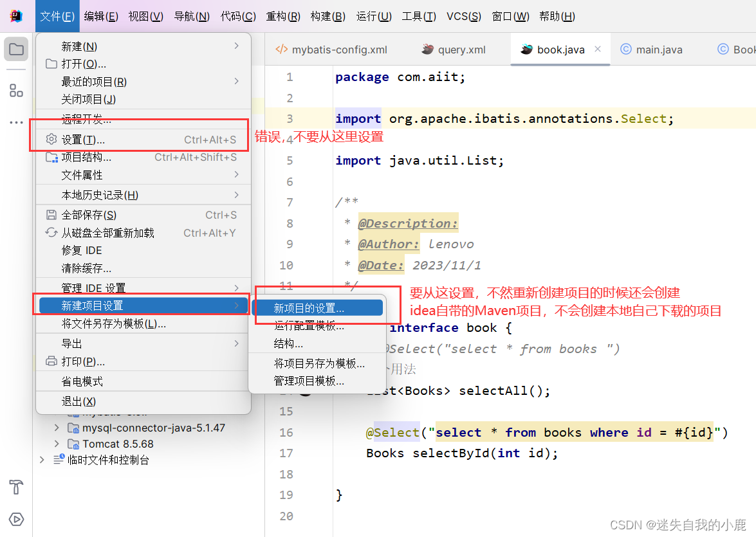
Task: Open the VCS(S) menu
Action: (x=464, y=16)
